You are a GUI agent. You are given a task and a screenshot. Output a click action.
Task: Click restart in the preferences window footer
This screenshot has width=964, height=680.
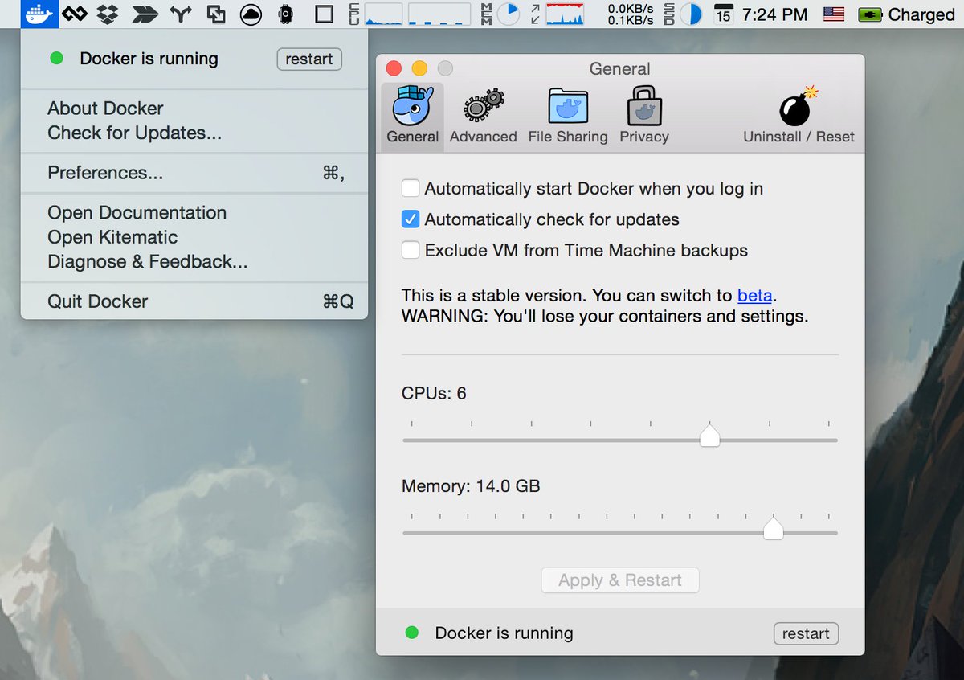(806, 633)
